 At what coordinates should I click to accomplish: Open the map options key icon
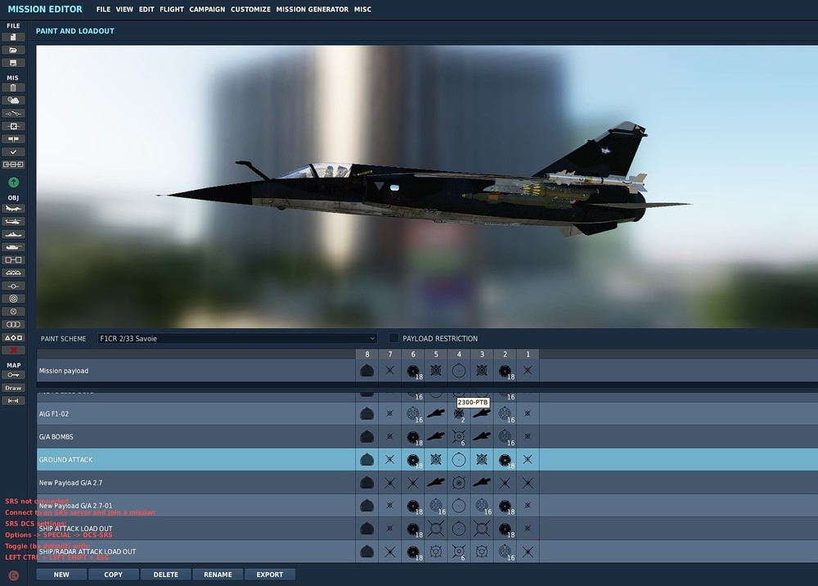(x=14, y=375)
